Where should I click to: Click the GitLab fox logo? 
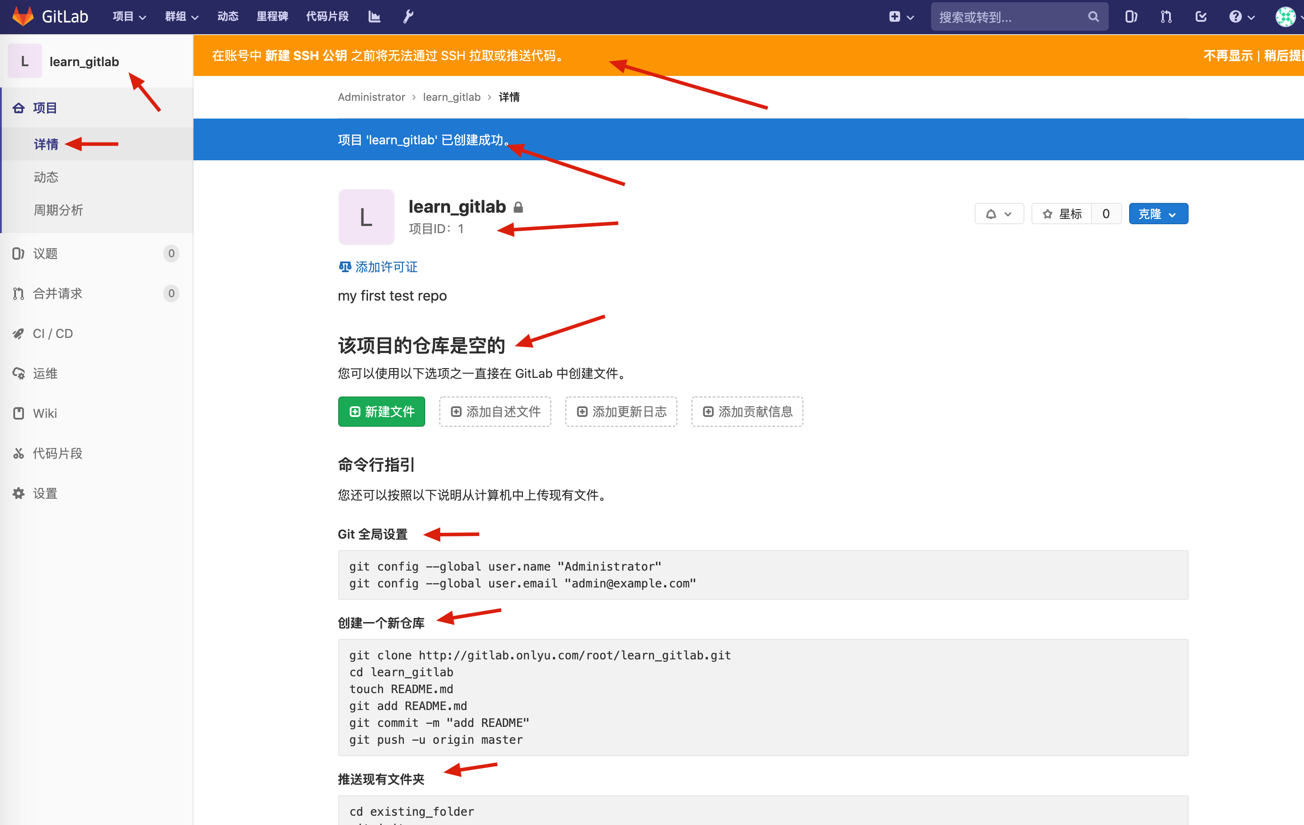pyautogui.click(x=23, y=16)
